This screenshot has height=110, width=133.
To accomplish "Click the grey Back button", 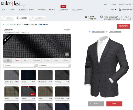I will 96,104.
